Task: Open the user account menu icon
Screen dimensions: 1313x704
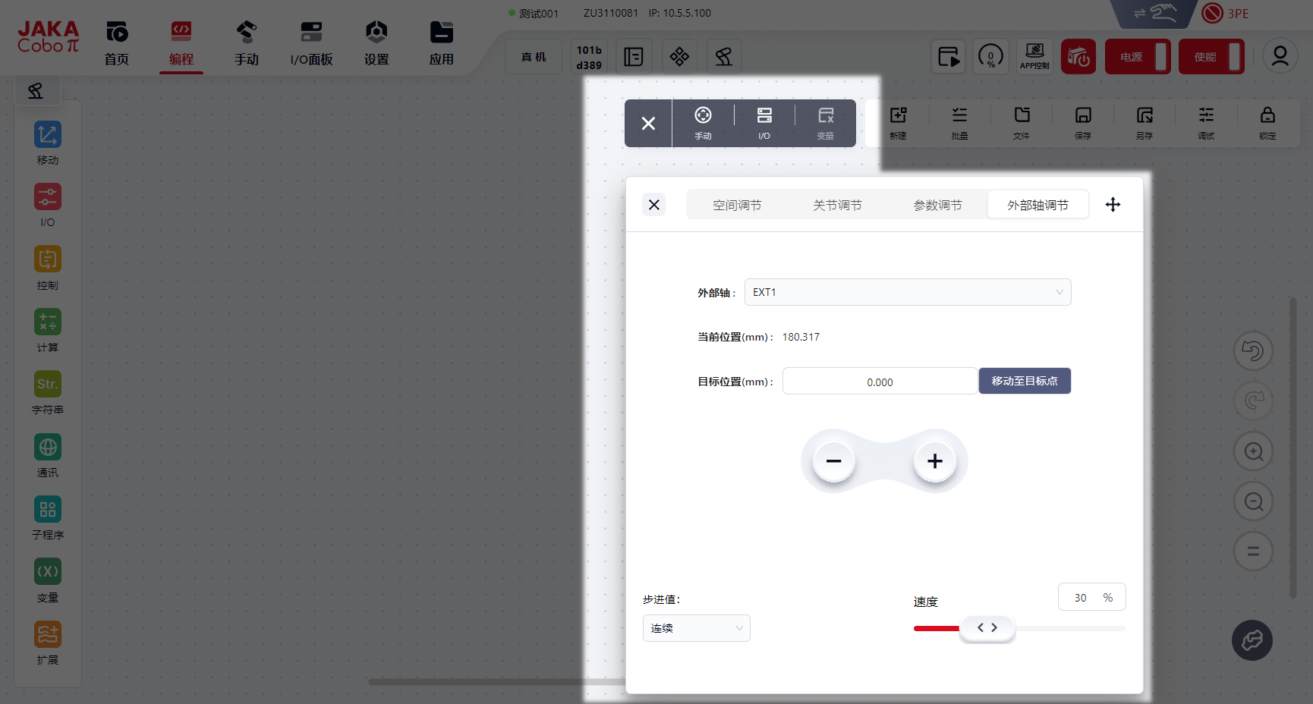Action: (1280, 57)
